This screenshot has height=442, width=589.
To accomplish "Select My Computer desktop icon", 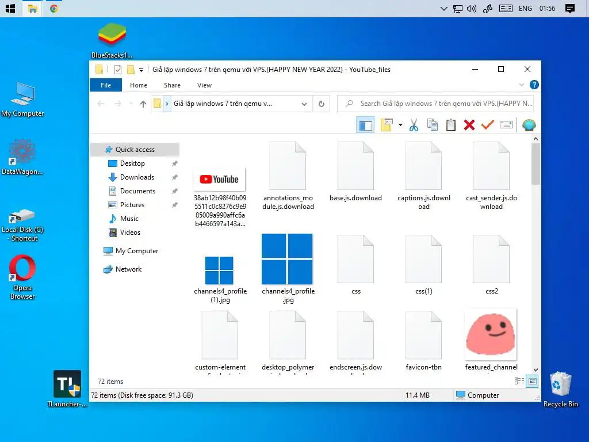I will point(22,100).
